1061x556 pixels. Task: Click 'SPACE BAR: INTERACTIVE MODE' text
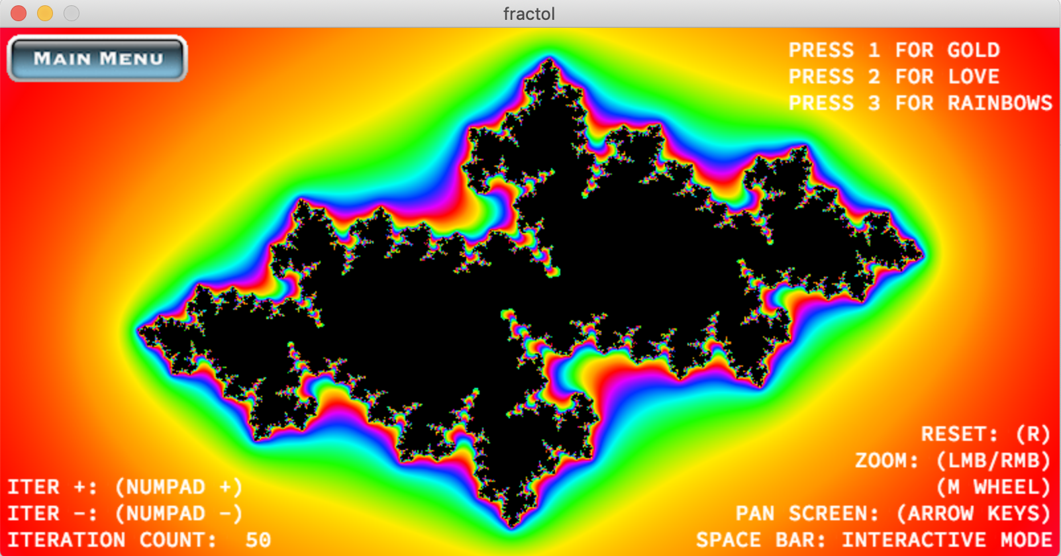(x=874, y=540)
